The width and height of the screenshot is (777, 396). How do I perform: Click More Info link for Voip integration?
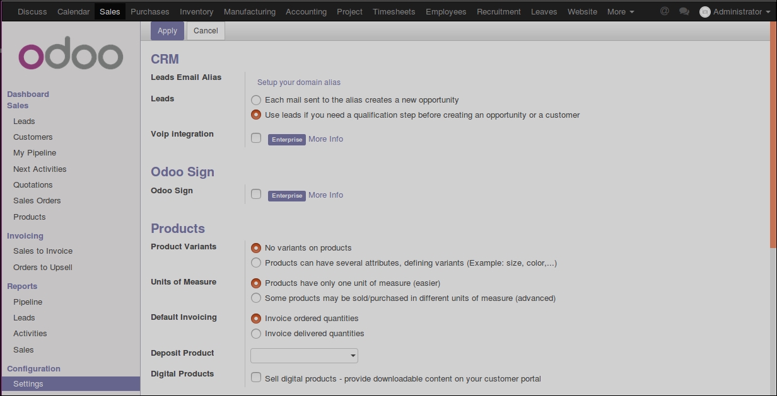click(325, 139)
